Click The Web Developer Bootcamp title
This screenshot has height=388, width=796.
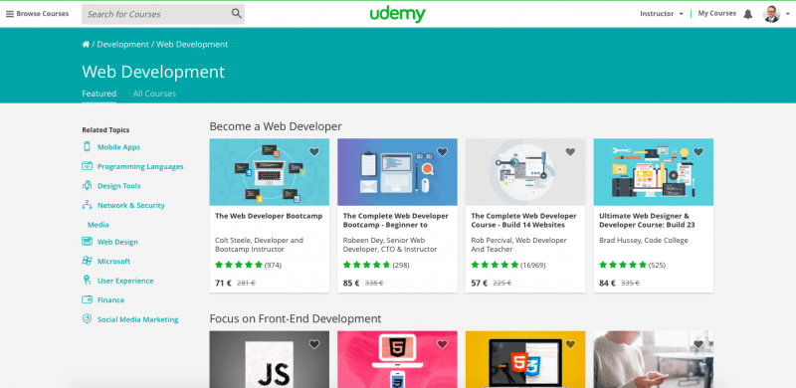(x=269, y=216)
